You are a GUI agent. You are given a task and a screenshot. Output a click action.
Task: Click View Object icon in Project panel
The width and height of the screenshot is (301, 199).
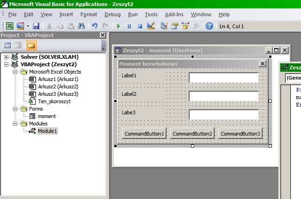[18, 45]
